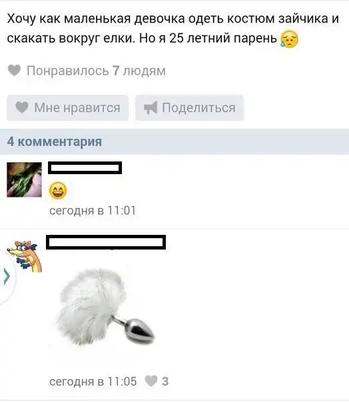
Task: Click the heart icon inside "Мне нравится" button
Action: click(x=22, y=107)
